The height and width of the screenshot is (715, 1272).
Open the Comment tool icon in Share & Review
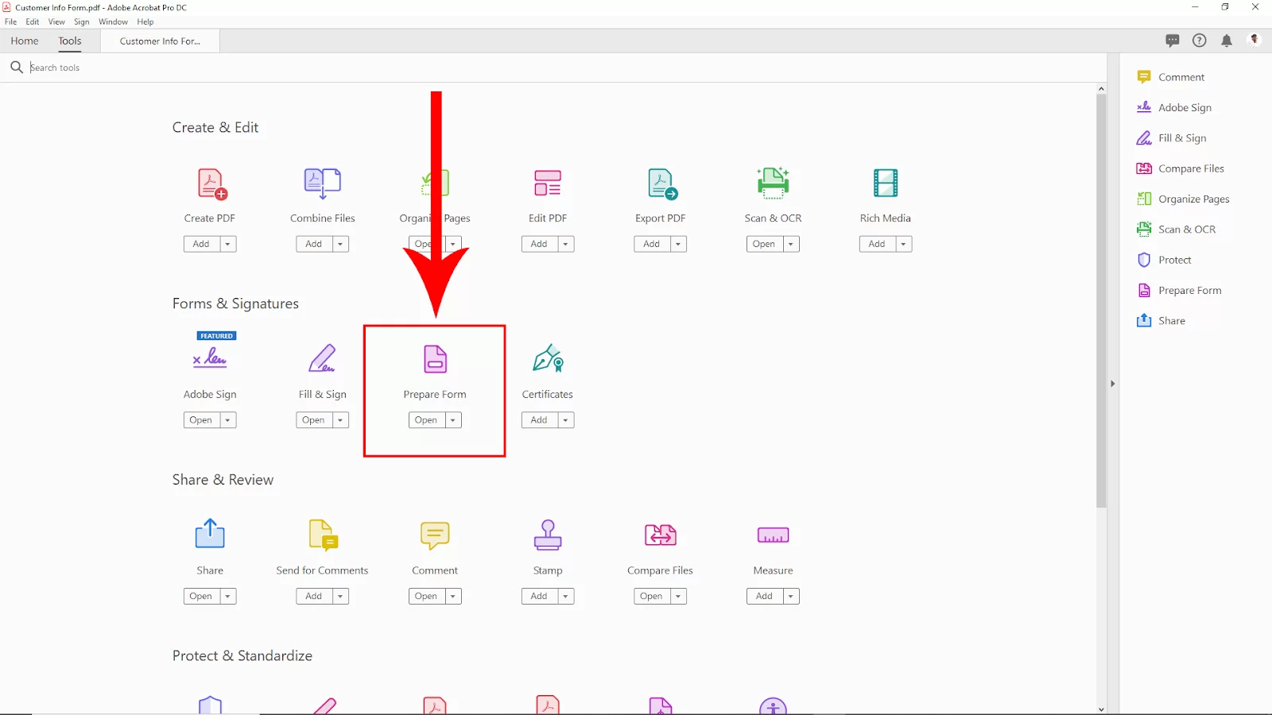(435, 535)
